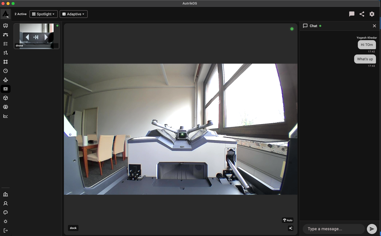Click the share icon in top bar
The height and width of the screenshot is (236, 381).
pyautogui.click(x=362, y=14)
